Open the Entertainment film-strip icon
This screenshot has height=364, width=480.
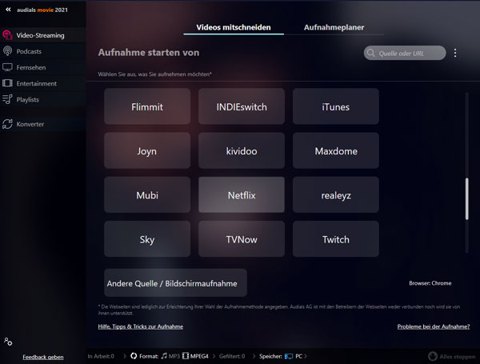pos(7,83)
